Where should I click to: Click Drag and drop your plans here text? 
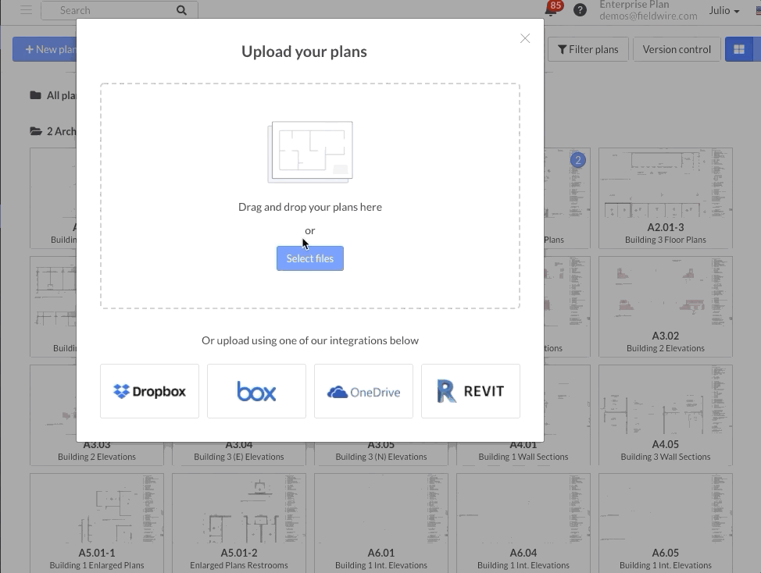point(310,207)
